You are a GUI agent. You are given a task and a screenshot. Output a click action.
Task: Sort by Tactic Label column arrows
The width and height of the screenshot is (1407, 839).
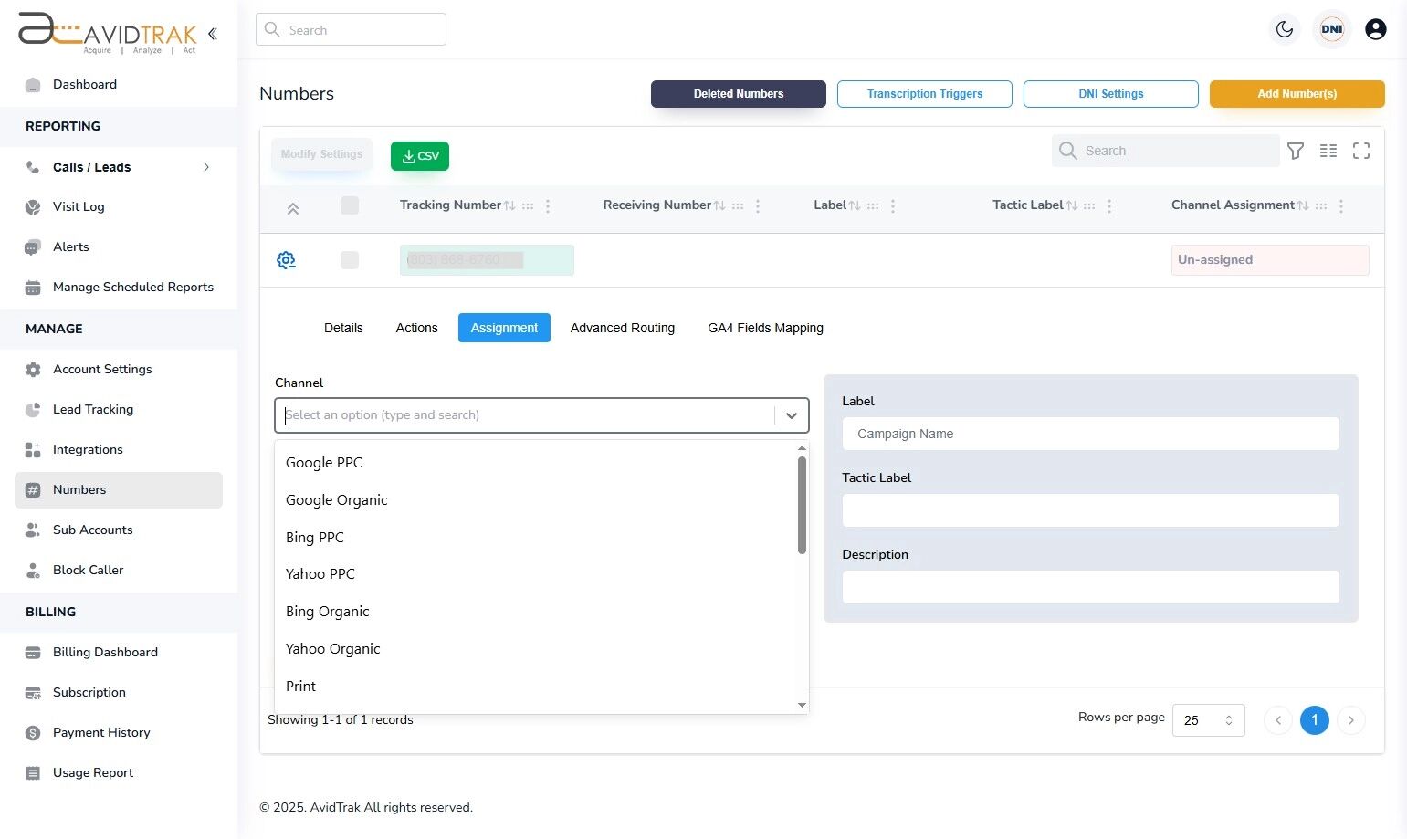[1072, 206]
